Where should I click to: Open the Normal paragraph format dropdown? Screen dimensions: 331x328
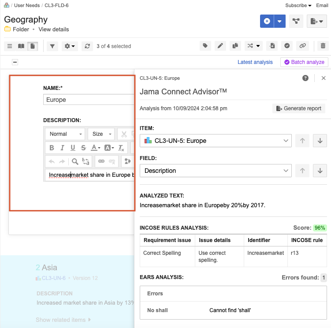tap(65, 134)
